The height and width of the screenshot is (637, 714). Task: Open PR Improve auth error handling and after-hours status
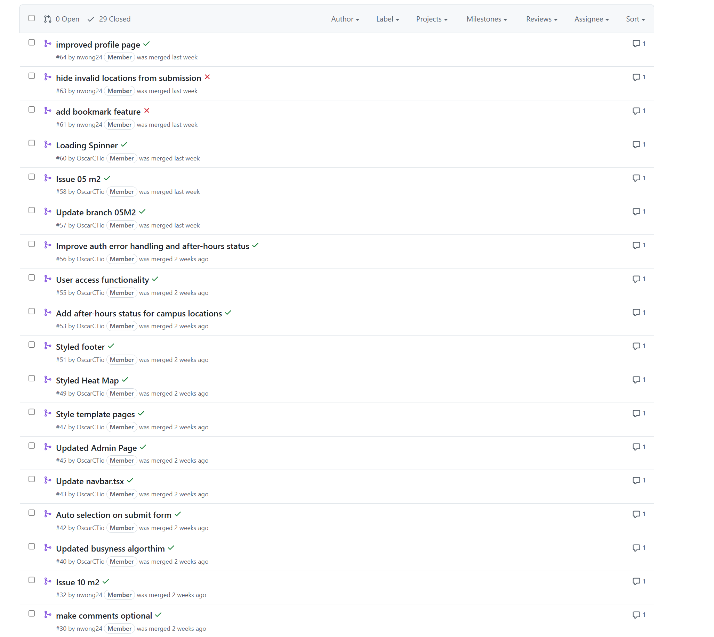click(x=152, y=246)
